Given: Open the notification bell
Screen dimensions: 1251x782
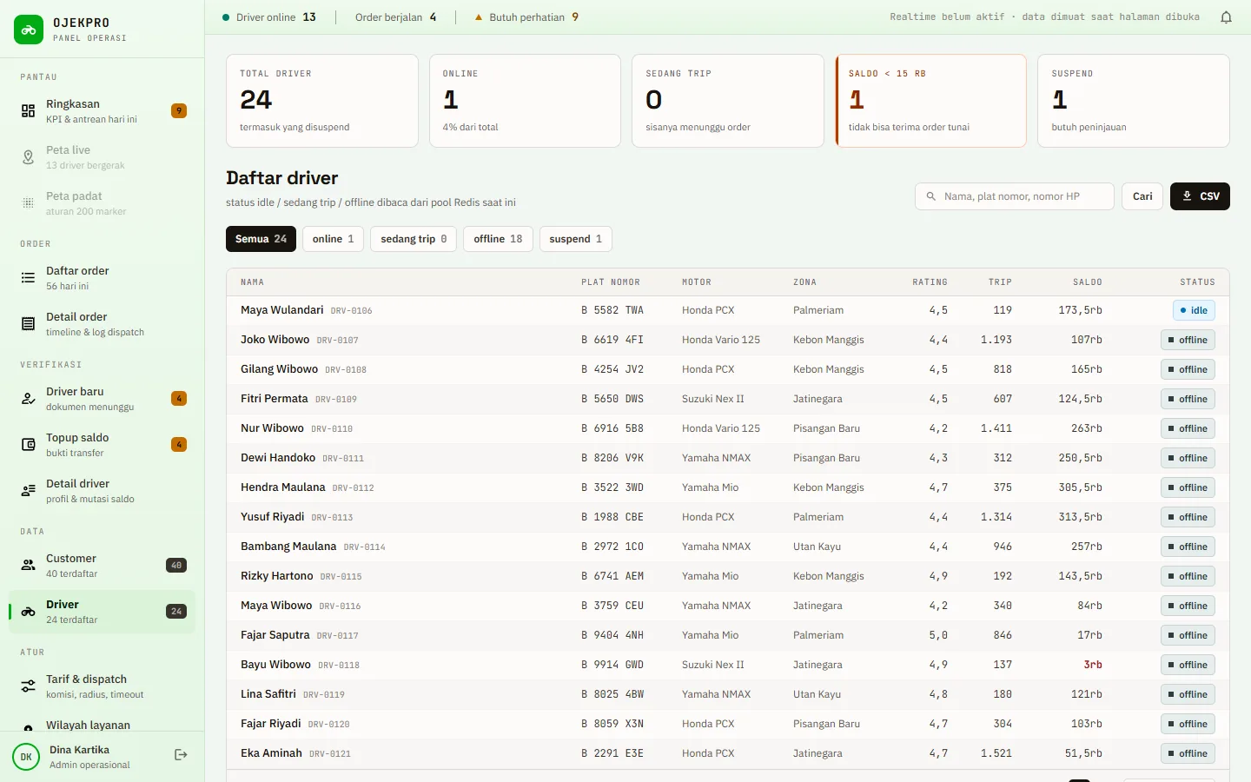Looking at the screenshot, I should [1226, 17].
